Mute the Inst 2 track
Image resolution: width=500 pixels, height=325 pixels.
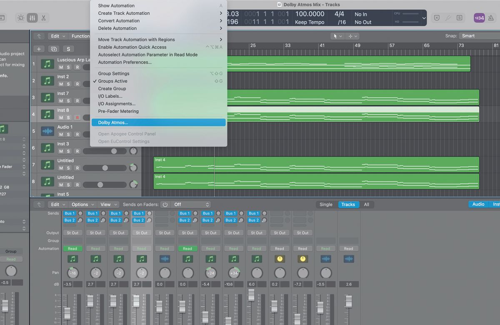(61, 84)
